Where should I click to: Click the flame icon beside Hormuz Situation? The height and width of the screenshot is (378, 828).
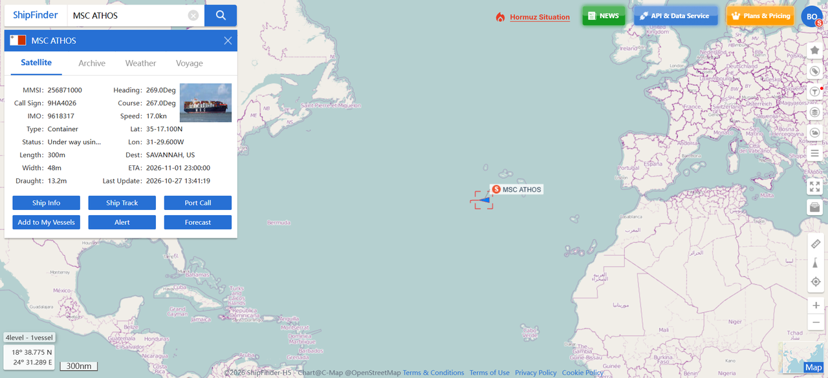[x=500, y=17]
